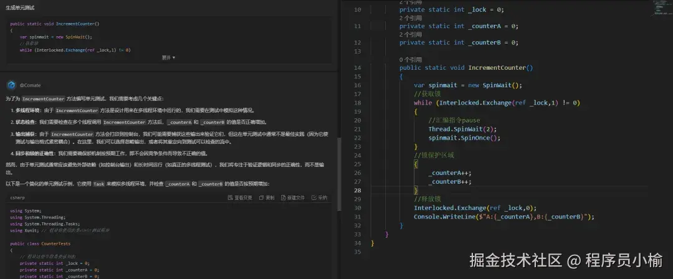Click line number 14 in the gutter
Screen dimensions: 673x279
[358, 68]
